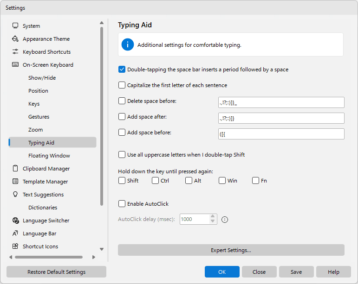Click the On-Screen Keyboard icon
This screenshot has width=358, height=284.
click(15, 65)
